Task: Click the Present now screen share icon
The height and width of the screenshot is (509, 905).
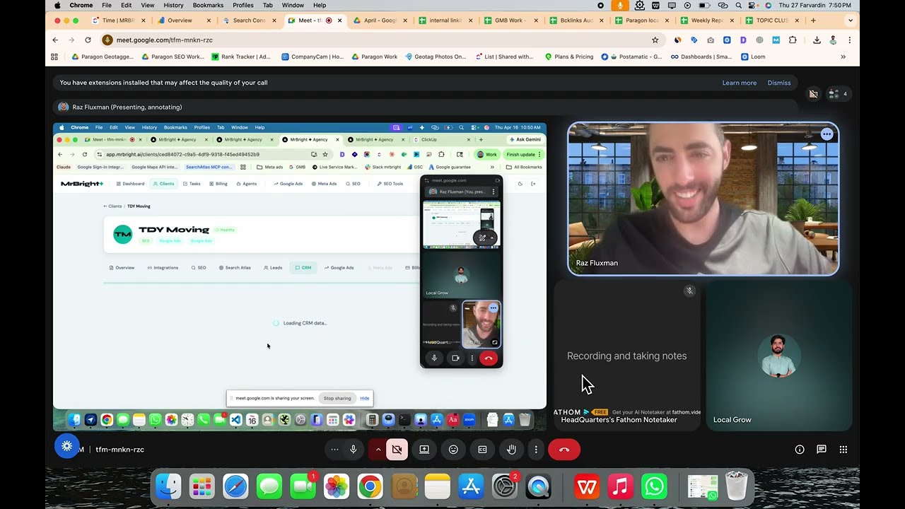Action: pyautogui.click(x=424, y=450)
